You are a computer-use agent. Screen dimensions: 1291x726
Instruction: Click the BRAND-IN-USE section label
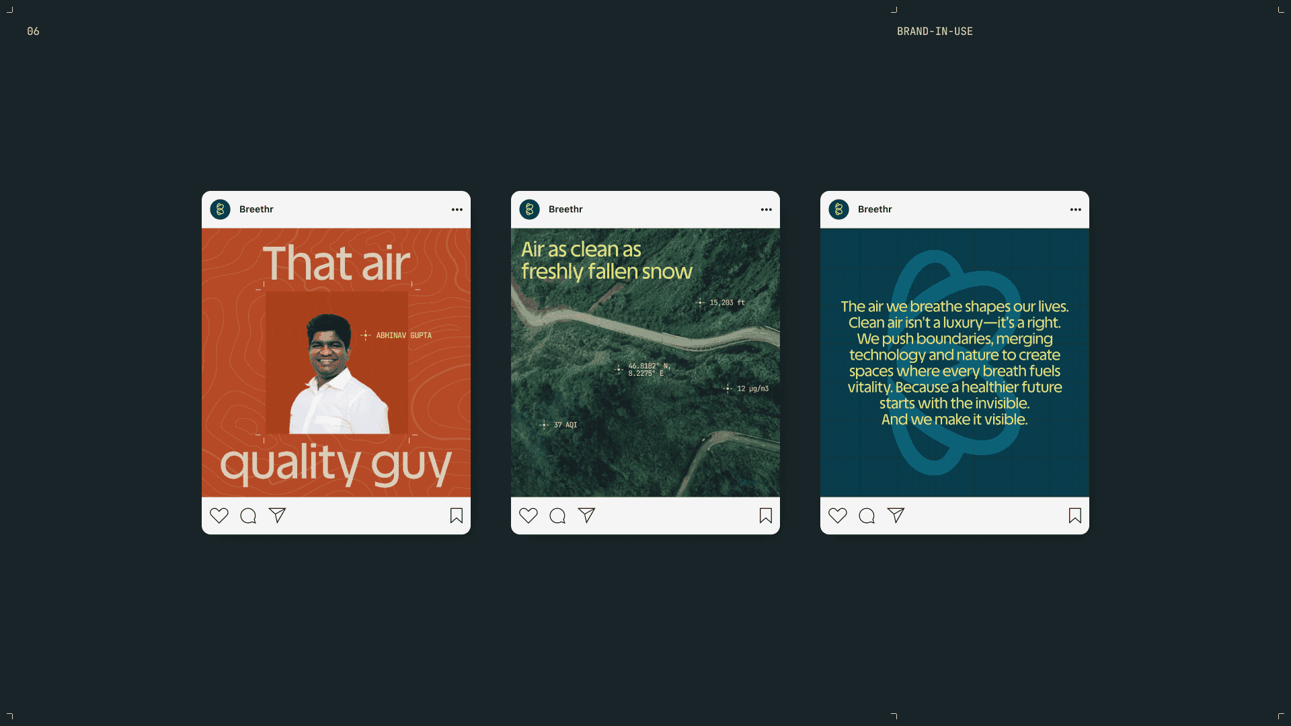935,32
